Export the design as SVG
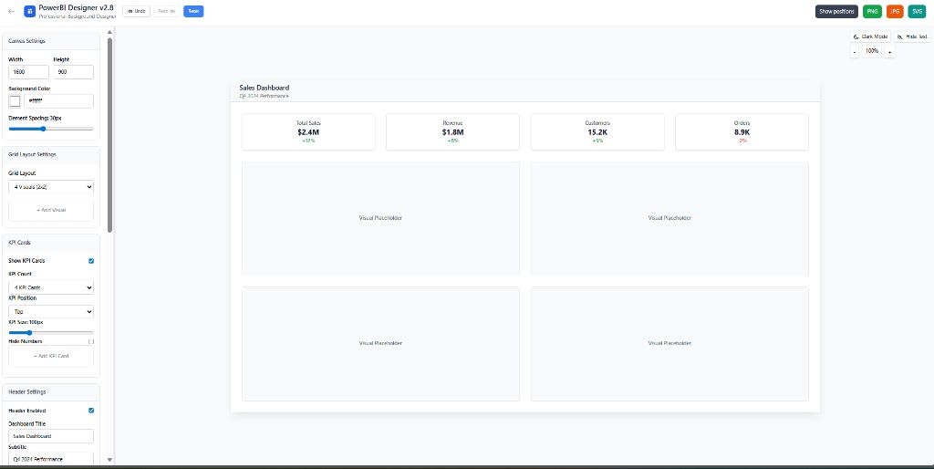The image size is (934, 469). 917,11
